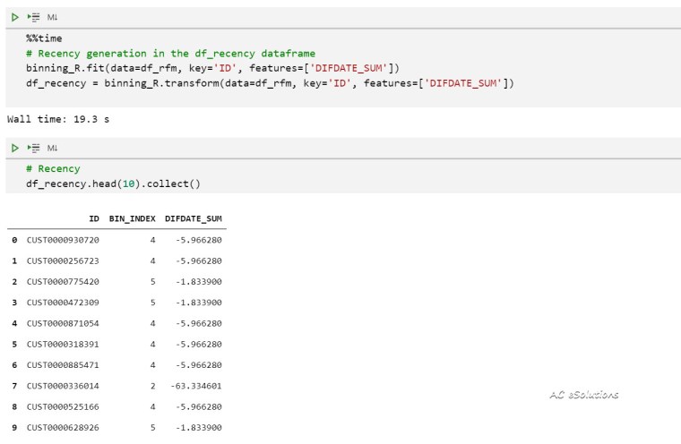Click the binning_R.fit code line
The image size is (681, 444).
(x=212, y=68)
